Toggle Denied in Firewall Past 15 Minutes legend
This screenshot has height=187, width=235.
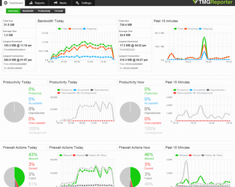coord(194,155)
